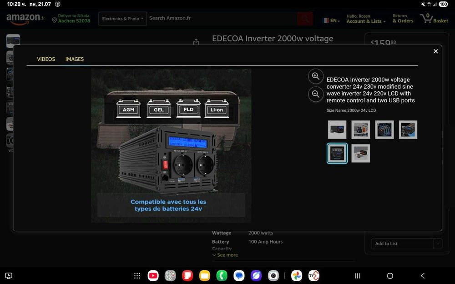Viewport: 455px width, 284px height.
Task: Close the image viewer popup
Action: [x=435, y=51]
